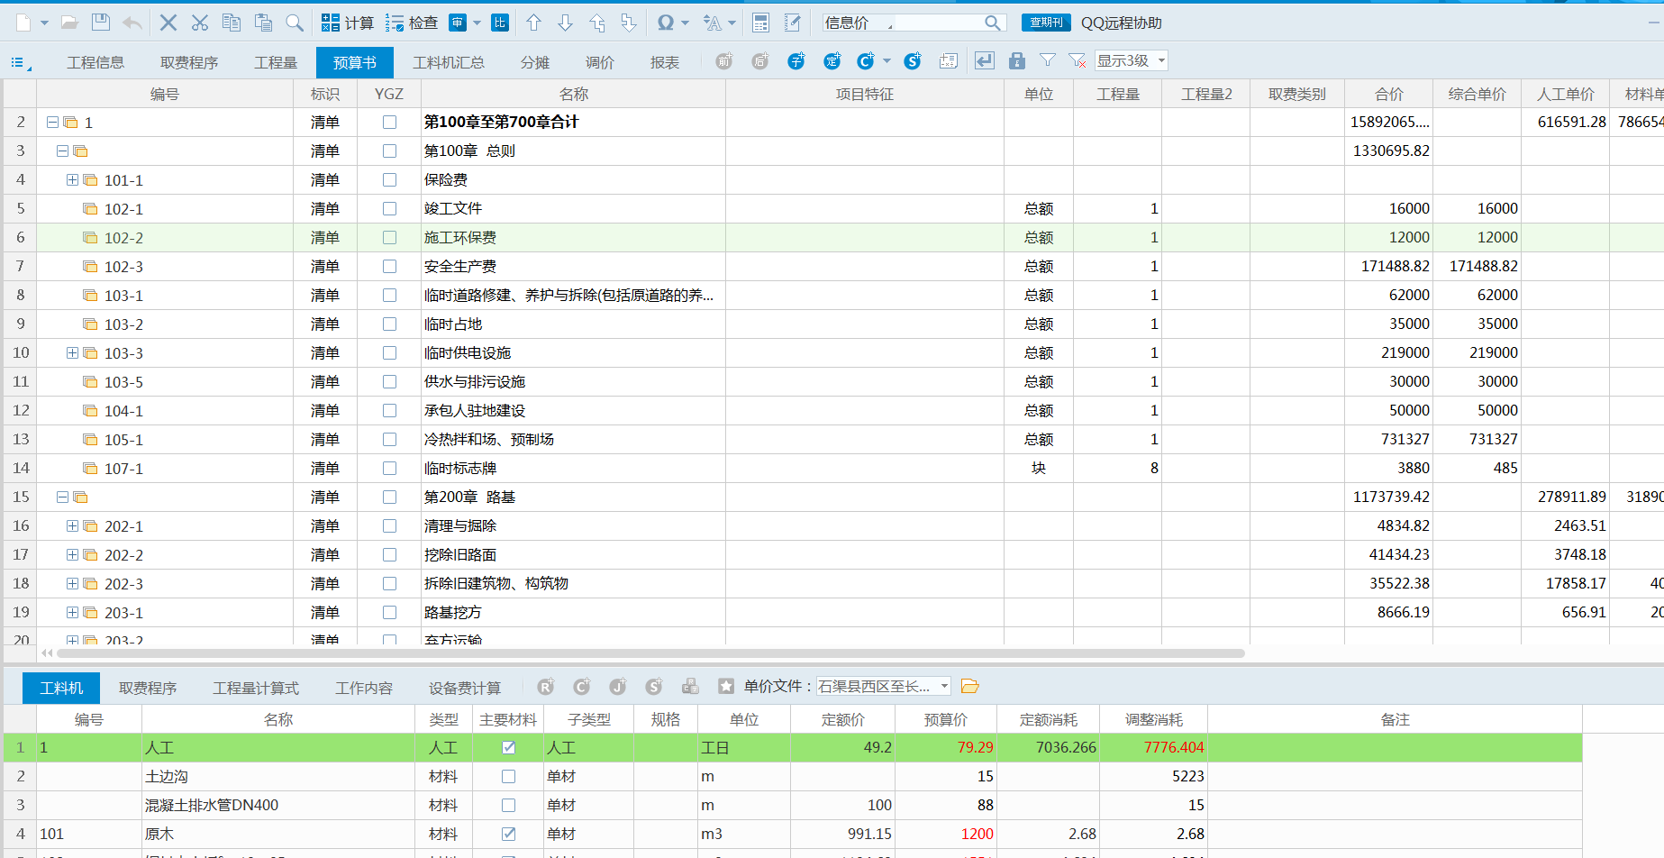Click the calculator icon in top toolbar

(760, 23)
